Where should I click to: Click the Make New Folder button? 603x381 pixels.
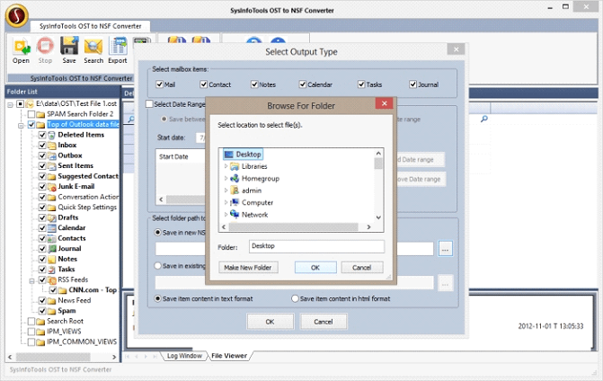coord(248,267)
